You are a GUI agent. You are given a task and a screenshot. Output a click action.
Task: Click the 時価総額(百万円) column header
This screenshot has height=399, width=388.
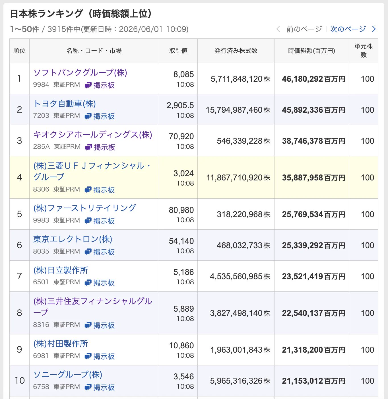coord(312,51)
